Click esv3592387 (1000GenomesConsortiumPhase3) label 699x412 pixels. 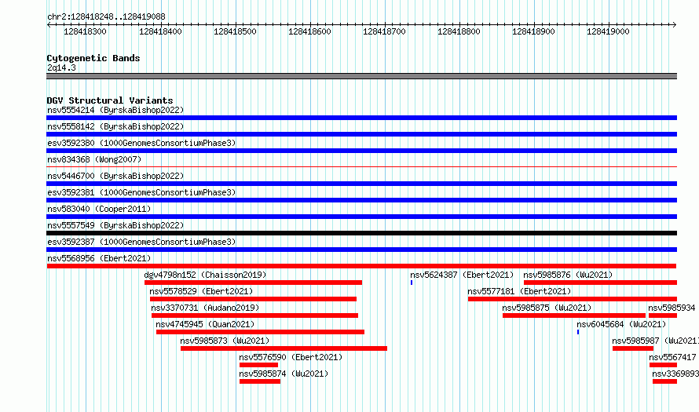click(x=141, y=242)
